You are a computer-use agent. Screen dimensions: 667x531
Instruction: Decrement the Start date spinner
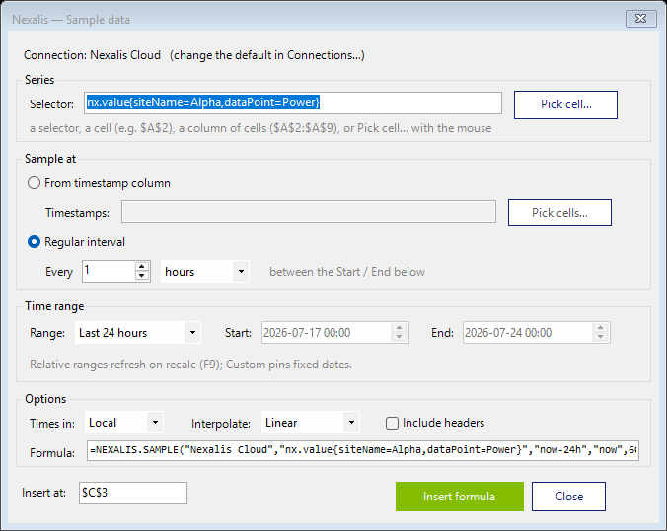399,337
